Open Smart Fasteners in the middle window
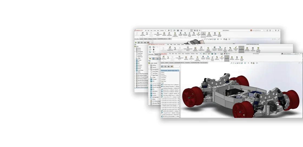303x147 pixels. [x=195, y=49]
